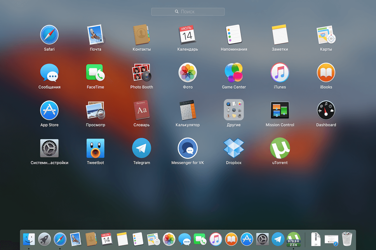This screenshot has height=250, width=376.
Task: Launch iTunes from the Launchpad grid
Action: (280, 72)
